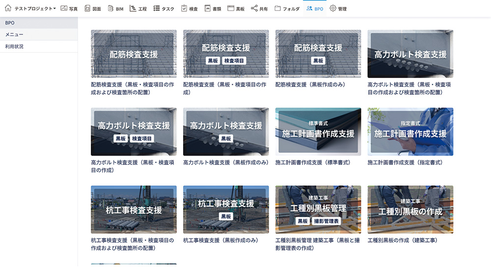Open the 標準書式 施工計画書作成支援 card
Image resolution: width=491 pixels, height=267 pixels.
click(x=318, y=132)
